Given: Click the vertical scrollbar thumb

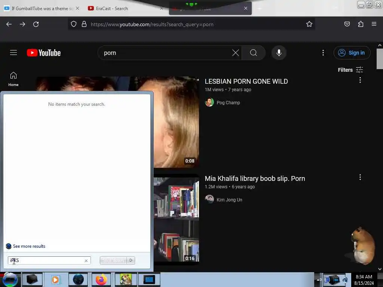Looking at the screenshot, I should click(380, 59).
